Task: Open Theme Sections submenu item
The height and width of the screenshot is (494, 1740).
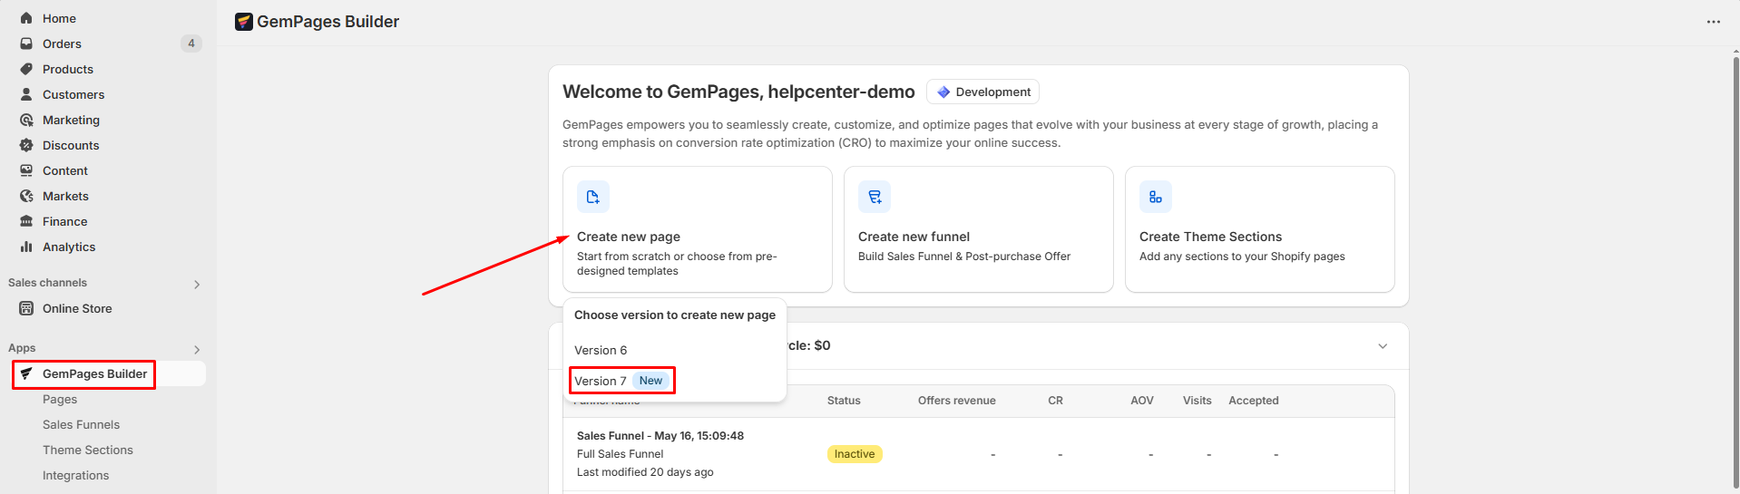Action: point(87,450)
